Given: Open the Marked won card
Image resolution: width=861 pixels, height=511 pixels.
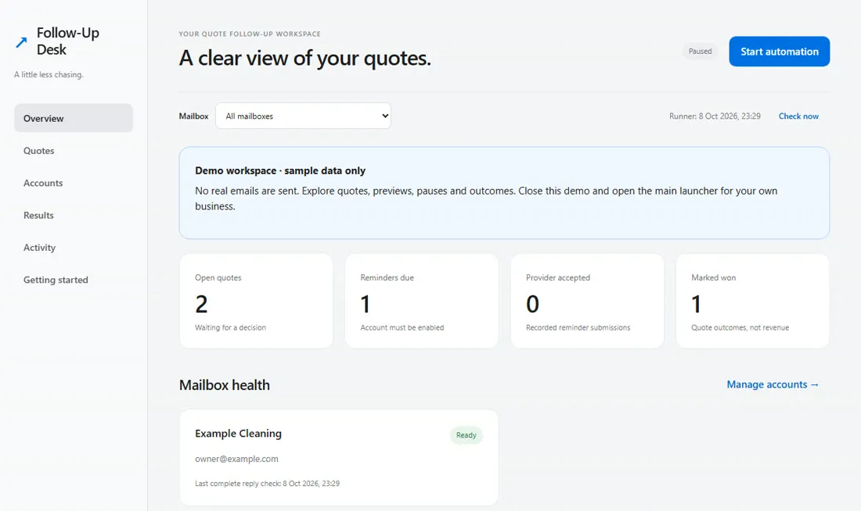Looking at the screenshot, I should click(x=752, y=301).
